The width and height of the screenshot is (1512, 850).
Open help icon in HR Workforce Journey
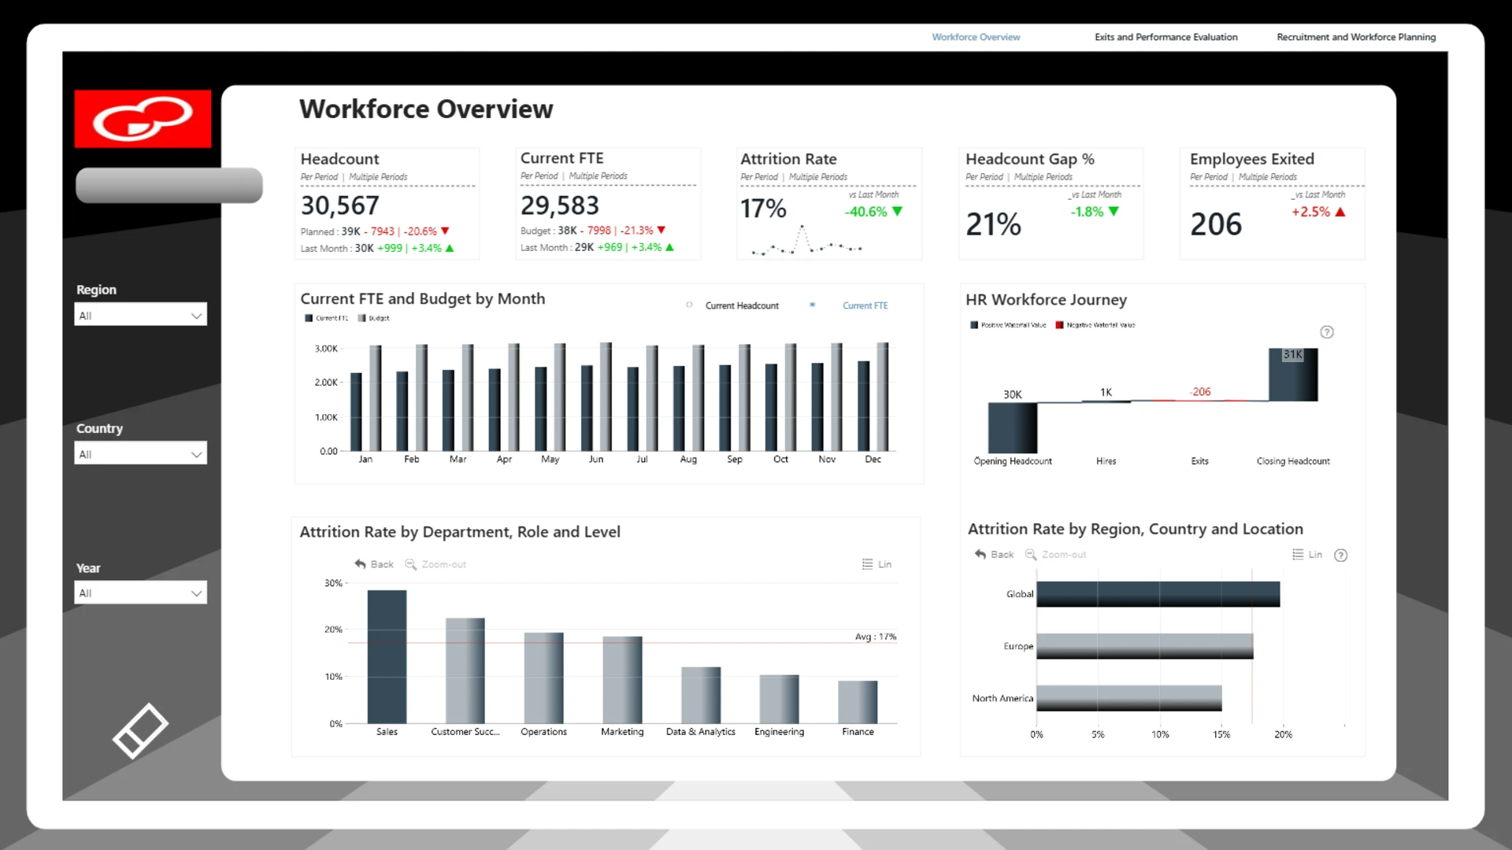[x=1327, y=332]
